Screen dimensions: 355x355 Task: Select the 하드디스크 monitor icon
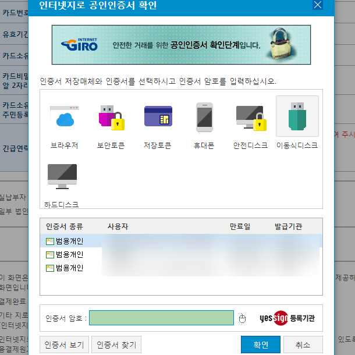click(62, 176)
